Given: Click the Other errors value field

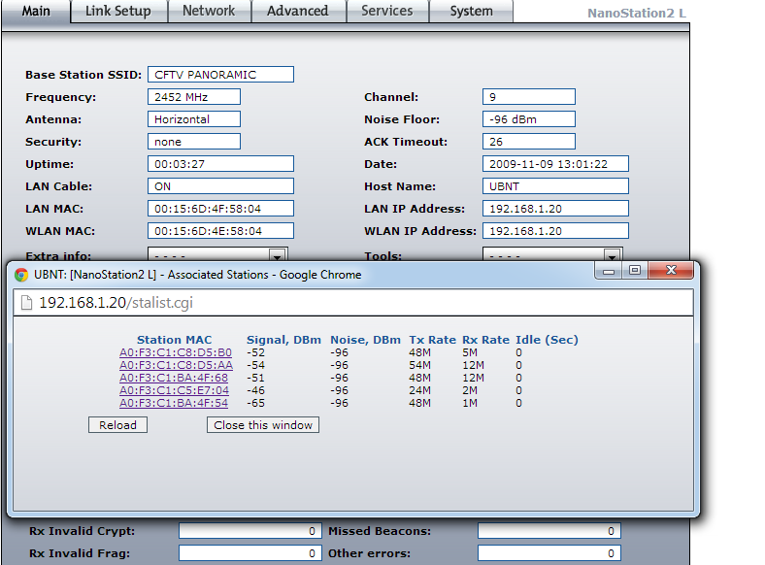Looking at the screenshot, I should 549,553.
